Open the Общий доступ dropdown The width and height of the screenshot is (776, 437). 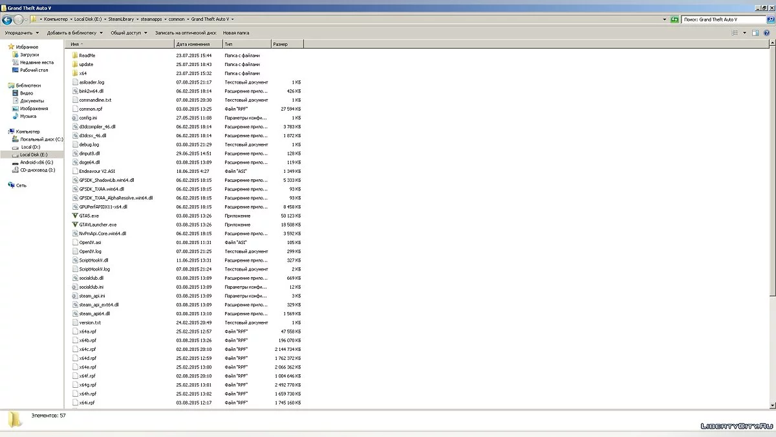[x=129, y=32]
